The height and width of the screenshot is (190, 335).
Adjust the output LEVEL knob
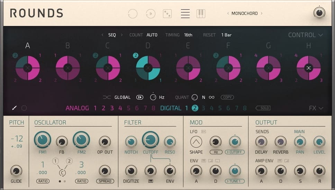(x=319, y=142)
